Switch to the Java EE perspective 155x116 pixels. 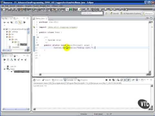114,14
